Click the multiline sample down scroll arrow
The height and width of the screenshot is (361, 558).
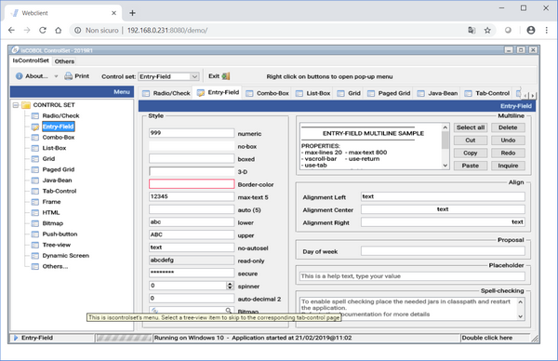click(445, 166)
